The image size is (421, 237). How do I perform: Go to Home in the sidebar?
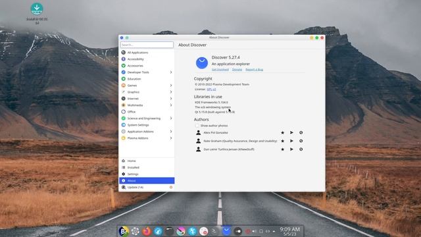point(147,161)
